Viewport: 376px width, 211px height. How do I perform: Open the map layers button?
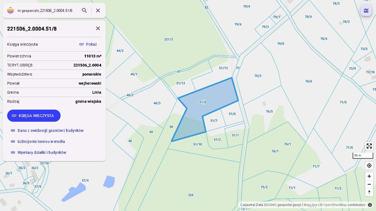click(366, 10)
